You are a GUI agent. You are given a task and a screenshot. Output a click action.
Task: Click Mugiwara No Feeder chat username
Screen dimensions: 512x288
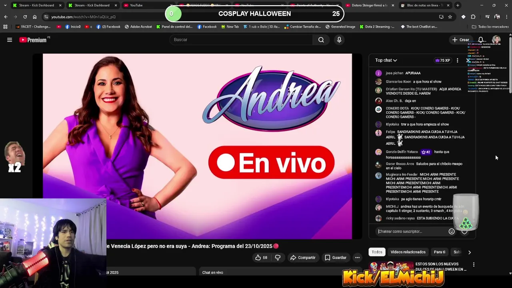pos(402,175)
